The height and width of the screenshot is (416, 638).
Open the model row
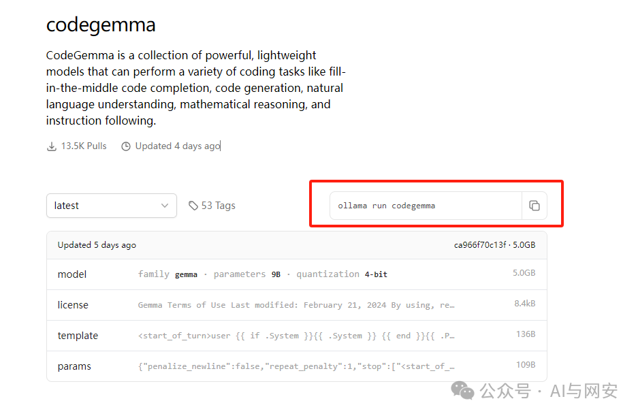(297, 274)
